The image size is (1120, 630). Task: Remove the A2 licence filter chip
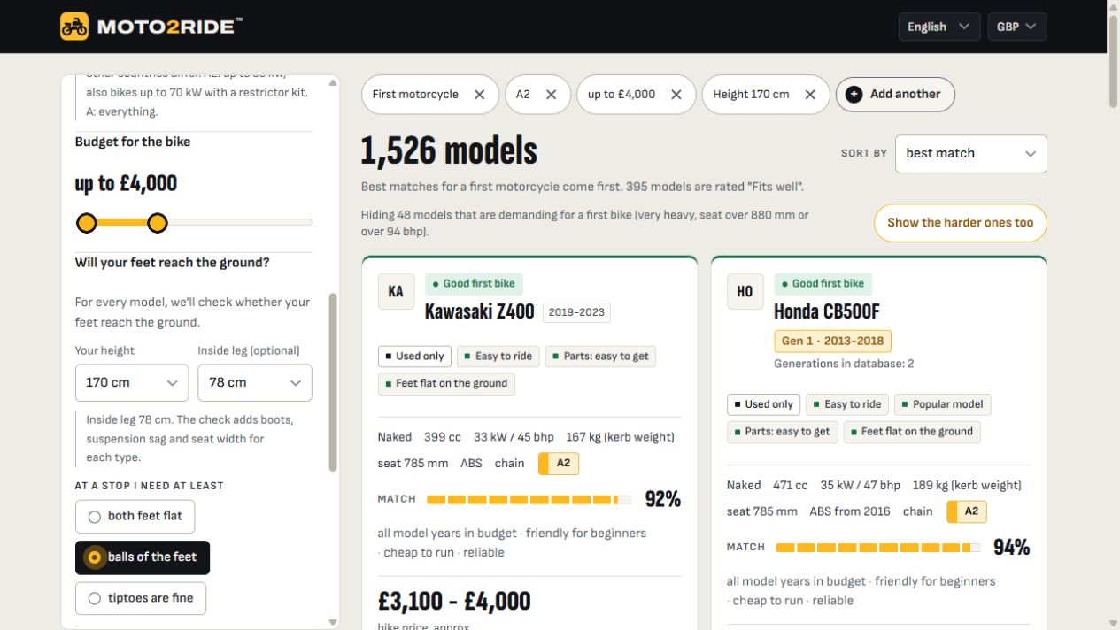(551, 95)
